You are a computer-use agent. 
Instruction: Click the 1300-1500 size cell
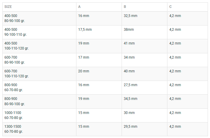pyautogui.click(x=13, y=129)
